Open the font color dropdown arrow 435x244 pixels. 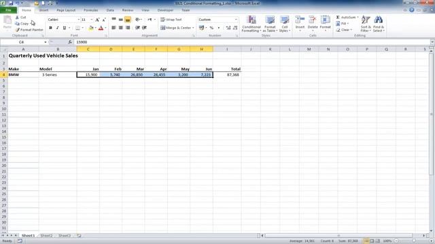(105, 28)
